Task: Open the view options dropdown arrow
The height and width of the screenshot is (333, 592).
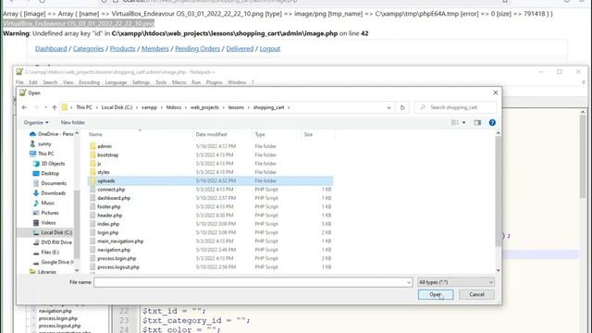Action: pyautogui.click(x=464, y=123)
